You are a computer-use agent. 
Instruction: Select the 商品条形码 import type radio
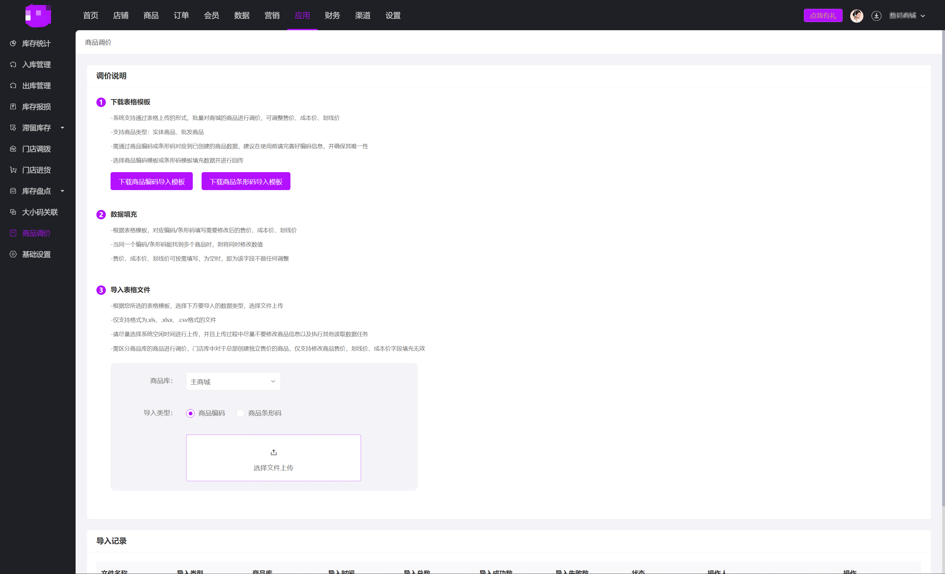click(240, 413)
